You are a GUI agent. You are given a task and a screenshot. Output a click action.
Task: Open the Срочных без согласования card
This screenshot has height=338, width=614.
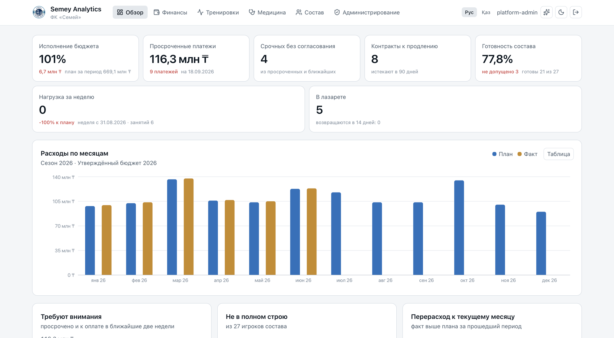pyautogui.click(x=307, y=58)
